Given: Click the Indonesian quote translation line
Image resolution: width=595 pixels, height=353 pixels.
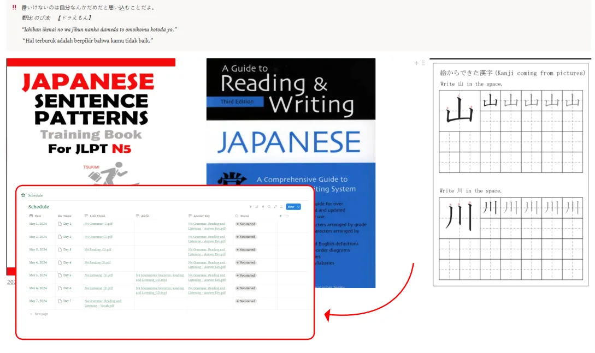Looking at the screenshot, I should [87, 40].
